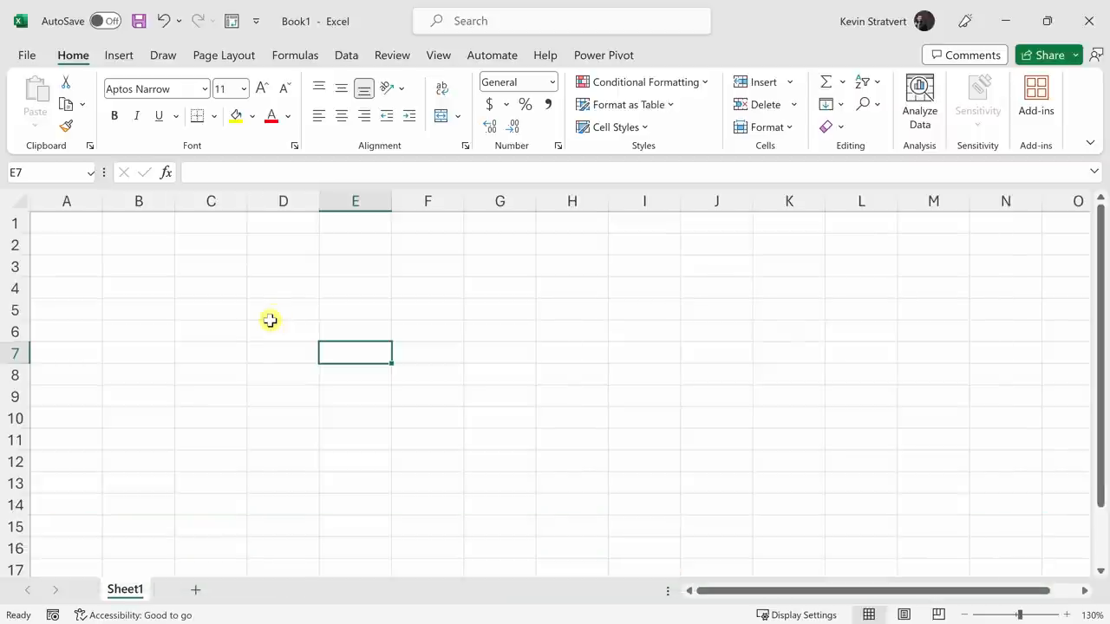Screen dimensions: 1110x624
Task: Click Increase Decimal icon
Action: click(x=490, y=127)
